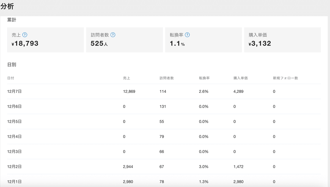
Task: Click the 12月6日 date cell
Action: [x=14, y=107]
